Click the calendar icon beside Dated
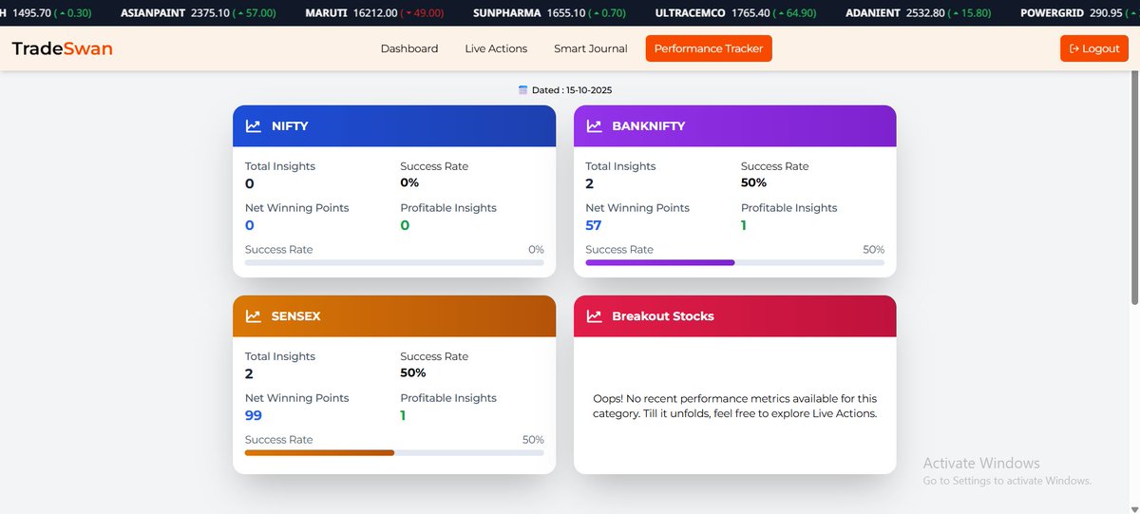 click(x=522, y=89)
